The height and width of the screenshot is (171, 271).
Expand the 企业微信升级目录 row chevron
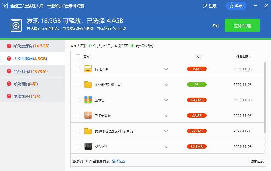(x=166, y=85)
